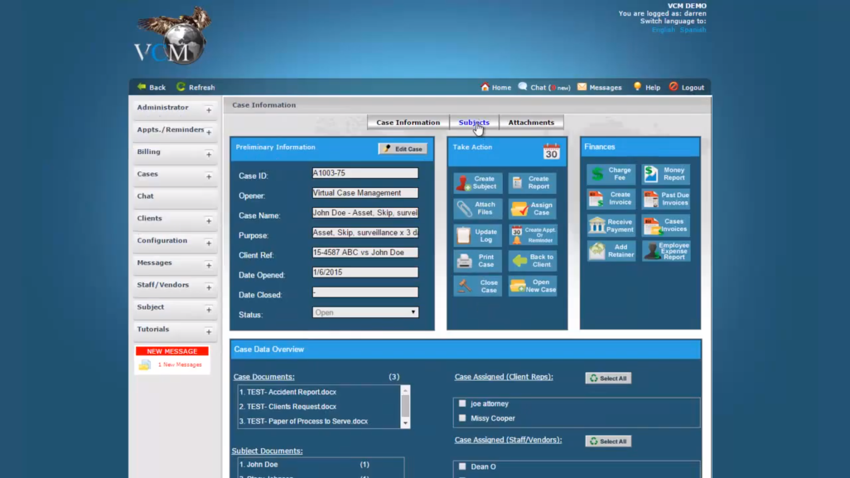Click the Assign Case icon

[519, 208]
